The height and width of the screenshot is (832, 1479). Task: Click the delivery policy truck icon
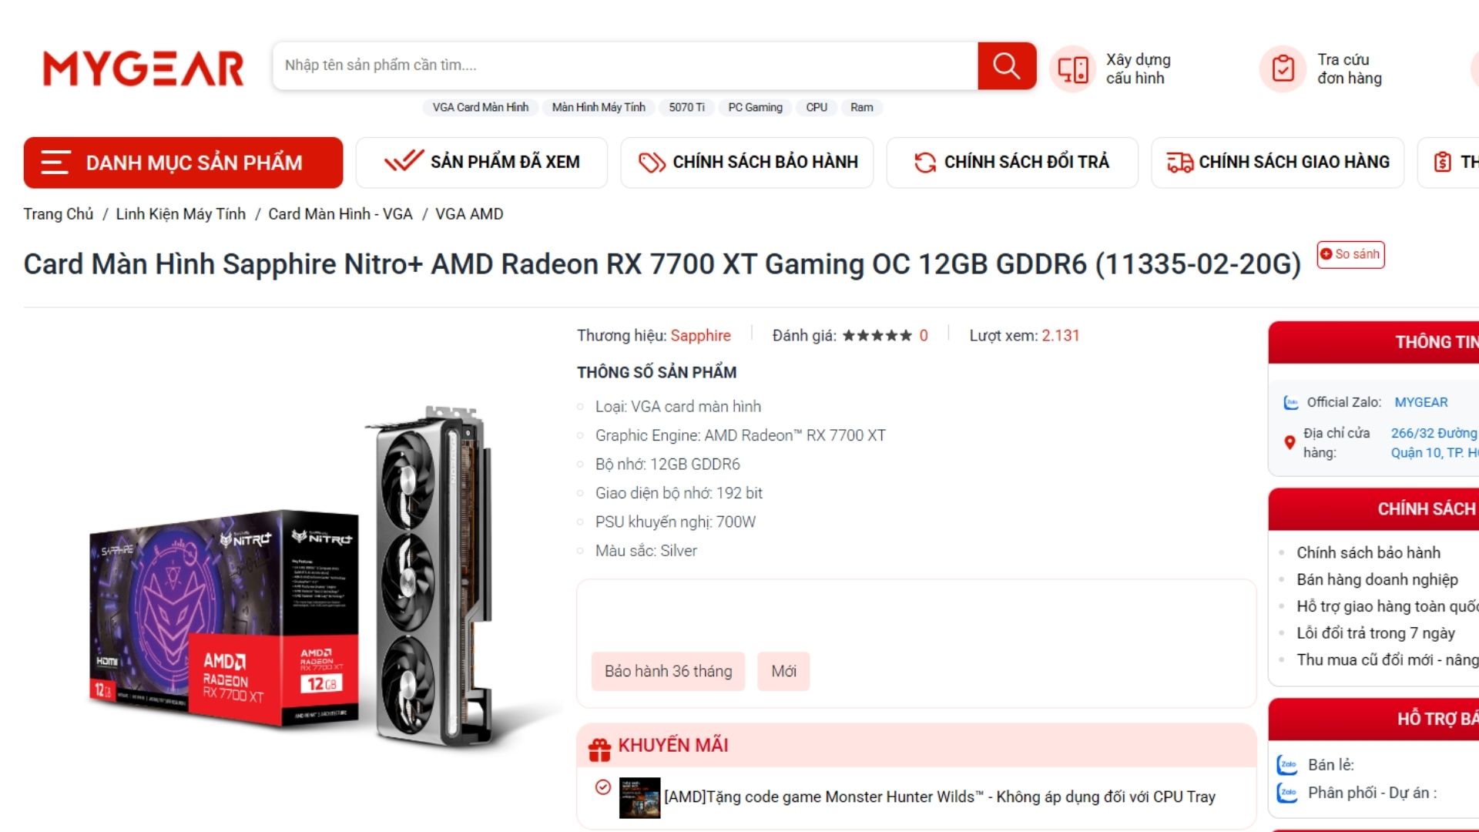click(x=1179, y=162)
